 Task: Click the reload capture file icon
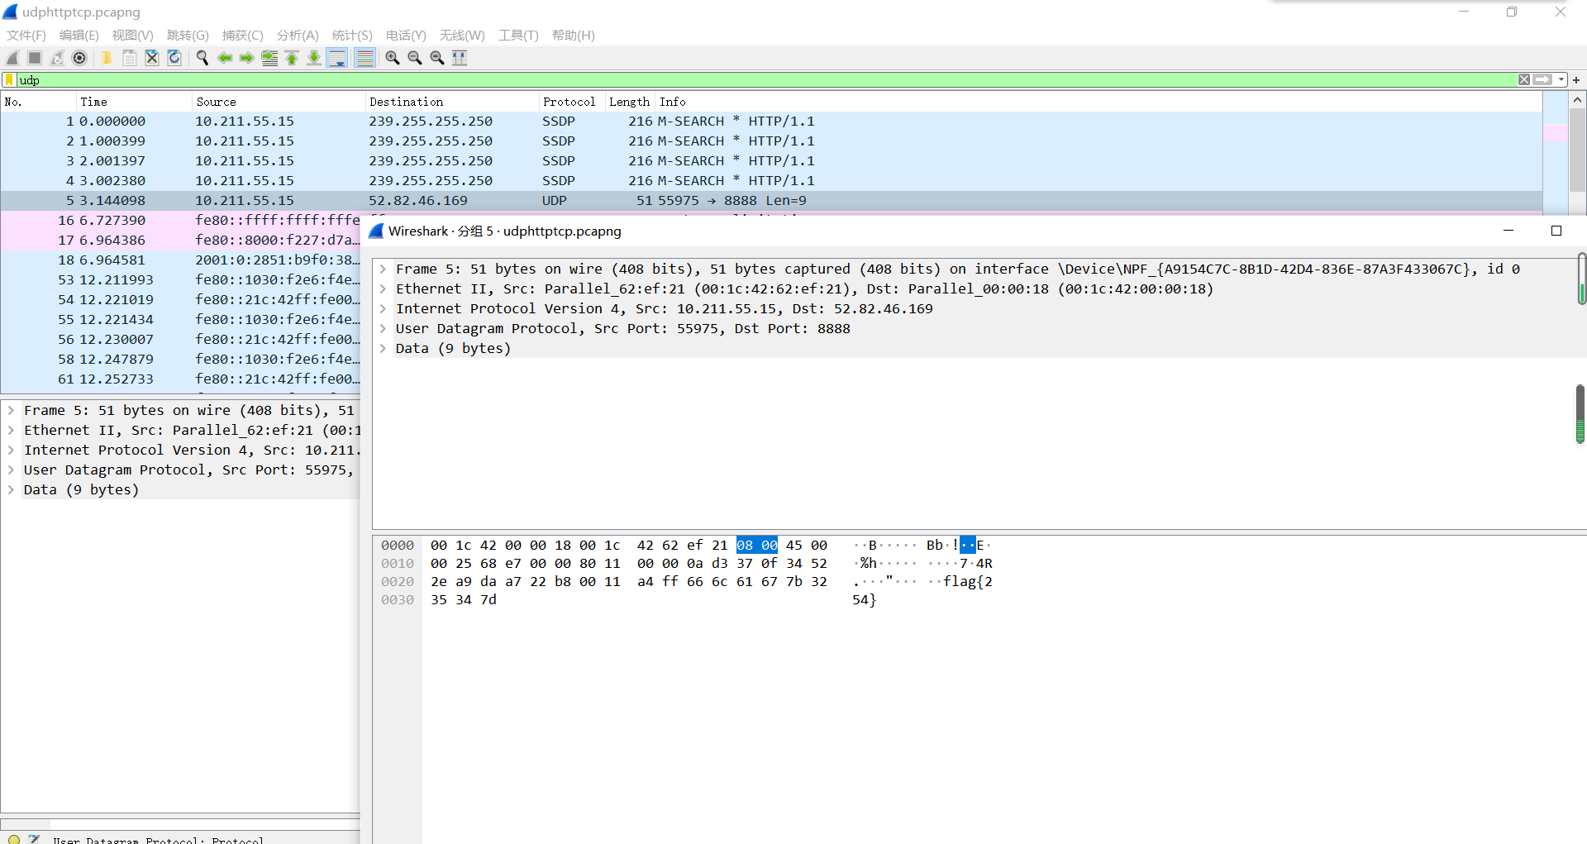(174, 58)
